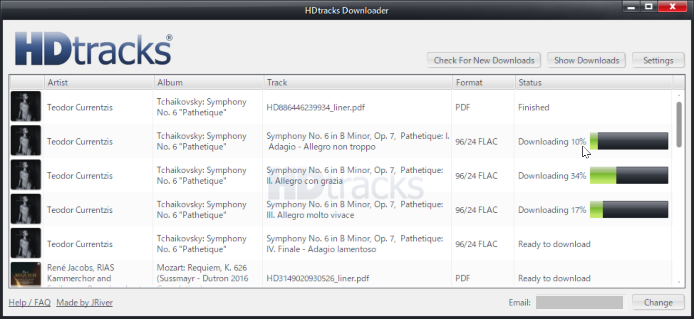Open the Help / FAQ link
This screenshot has width=694, height=319.
tap(29, 302)
